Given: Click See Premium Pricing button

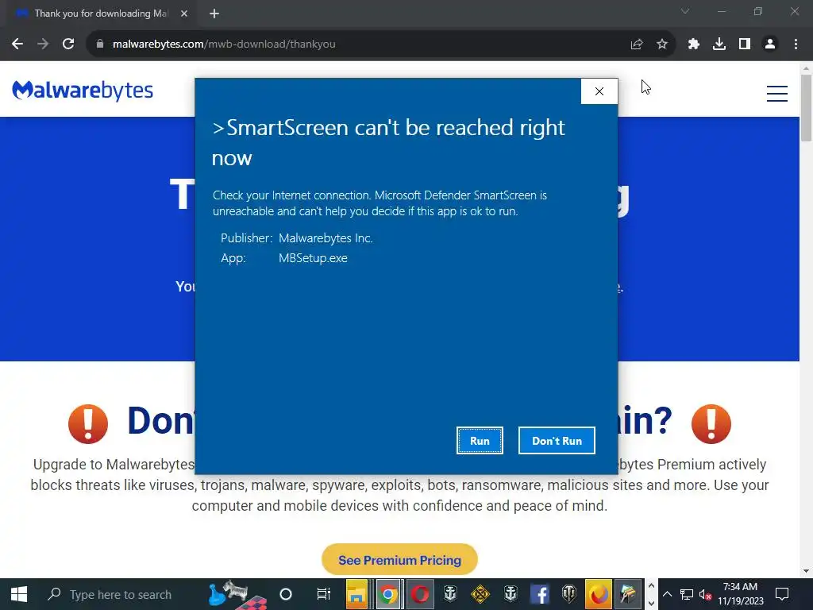Looking at the screenshot, I should pos(399,560).
